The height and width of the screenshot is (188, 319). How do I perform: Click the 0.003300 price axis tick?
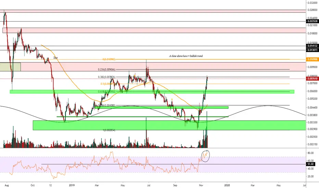pos(312,122)
